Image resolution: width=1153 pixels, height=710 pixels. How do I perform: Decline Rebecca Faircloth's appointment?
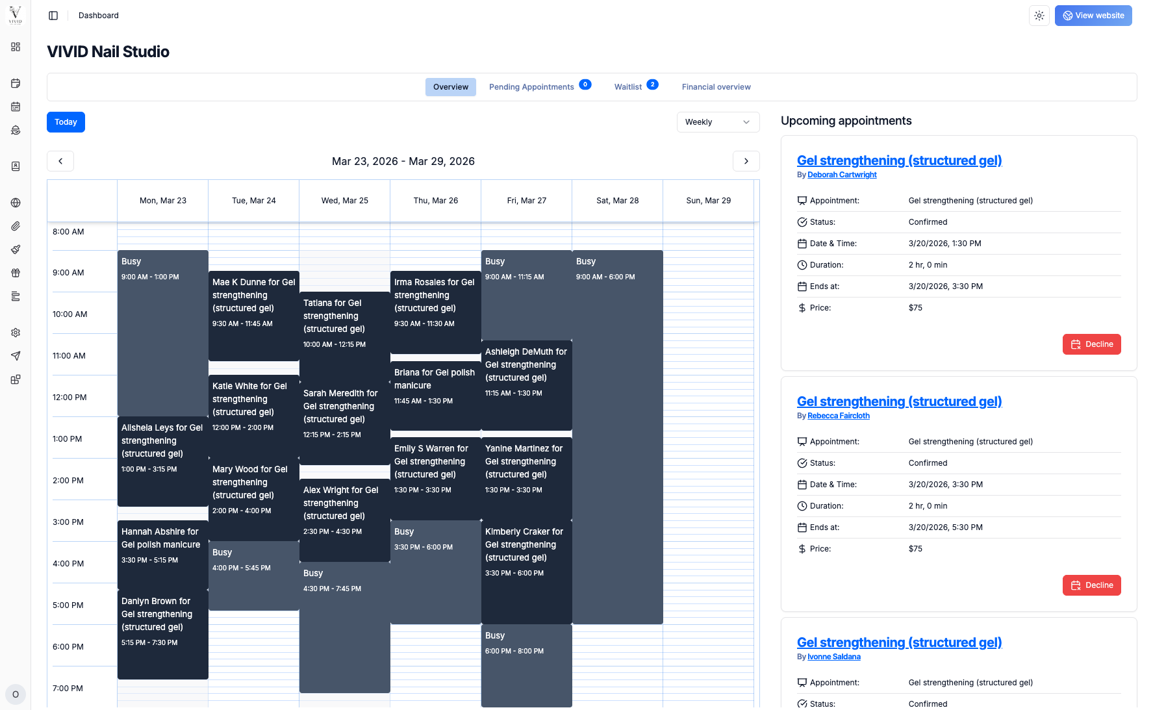[x=1092, y=585]
